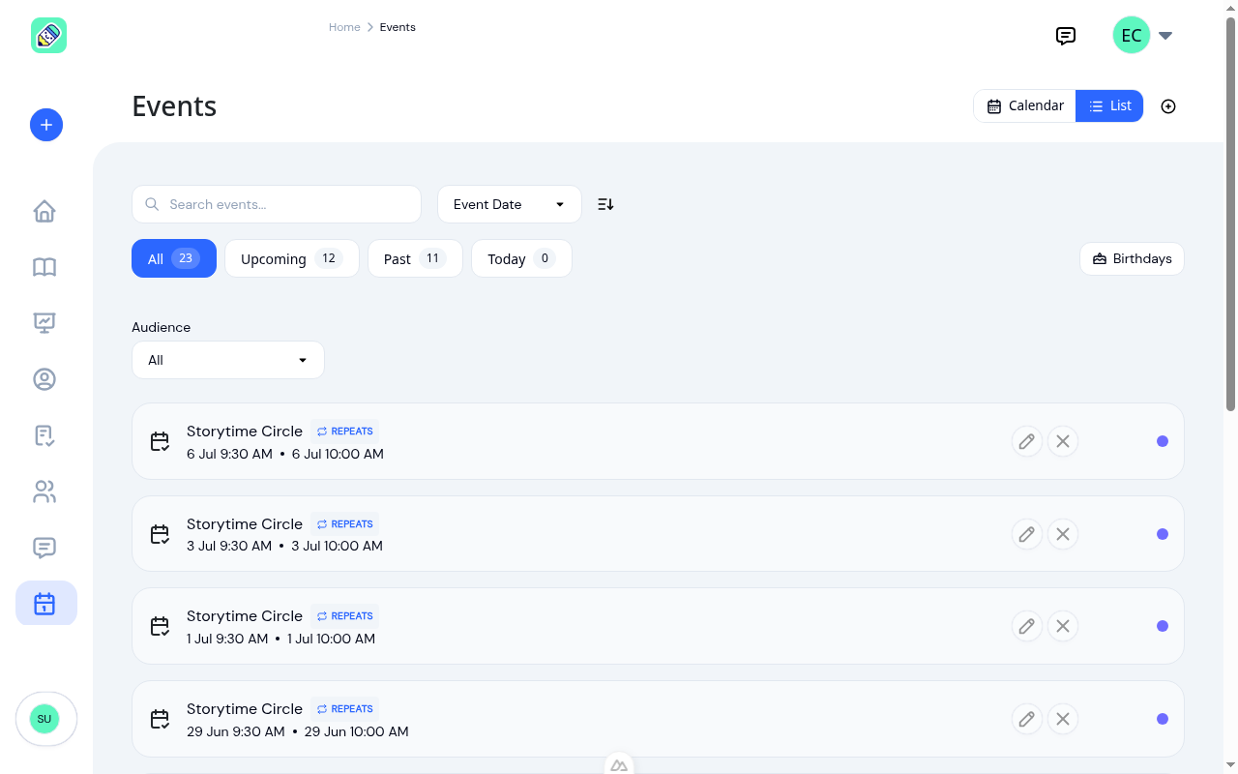Open the open-book sidebar icon
Screen dimensions: 1238x774
pos(44,267)
